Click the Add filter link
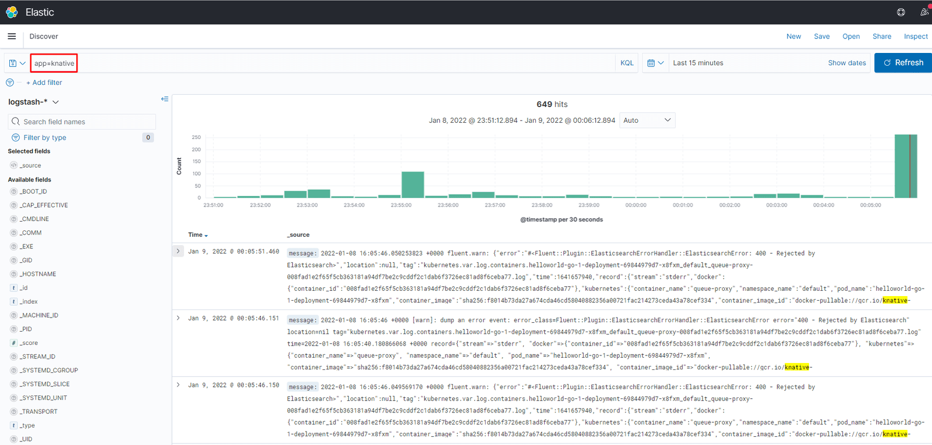 coord(44,83)
